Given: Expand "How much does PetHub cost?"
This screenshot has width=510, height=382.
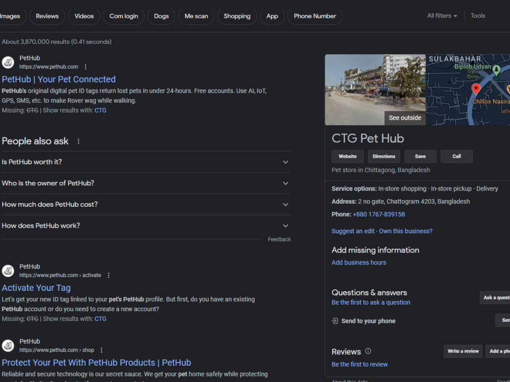Looking at the screenshot, I should 146,204.
